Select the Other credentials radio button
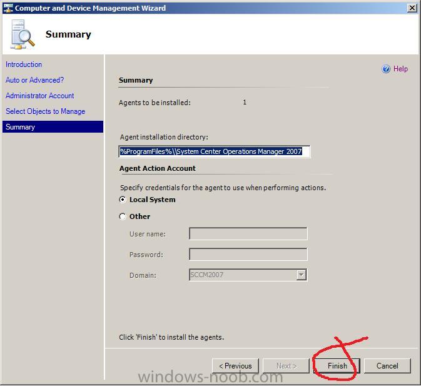The image size is (421, 386). pos(123,216)
